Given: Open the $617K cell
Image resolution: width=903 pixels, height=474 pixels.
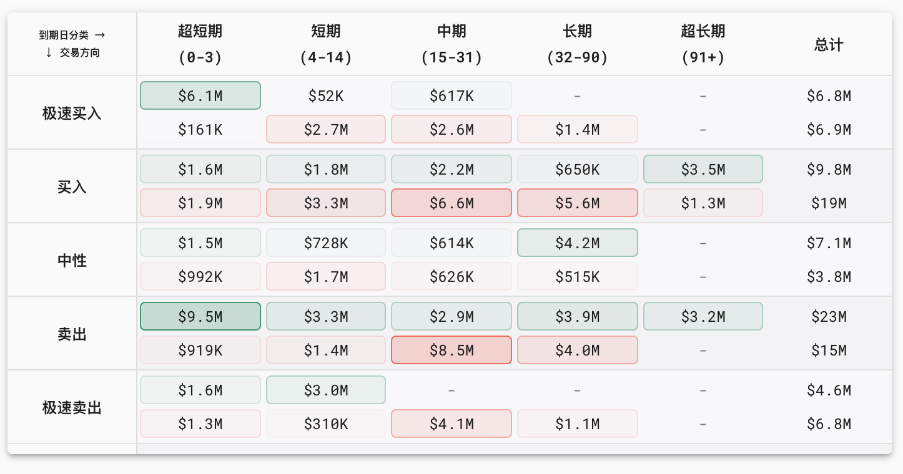Looking at the screenshot, I should (x=451, y=95).
